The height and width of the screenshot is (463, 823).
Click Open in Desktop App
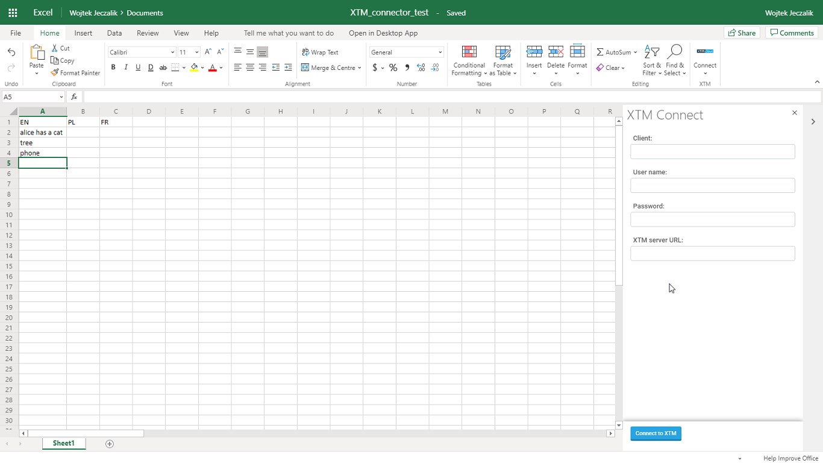pos(383,33)
